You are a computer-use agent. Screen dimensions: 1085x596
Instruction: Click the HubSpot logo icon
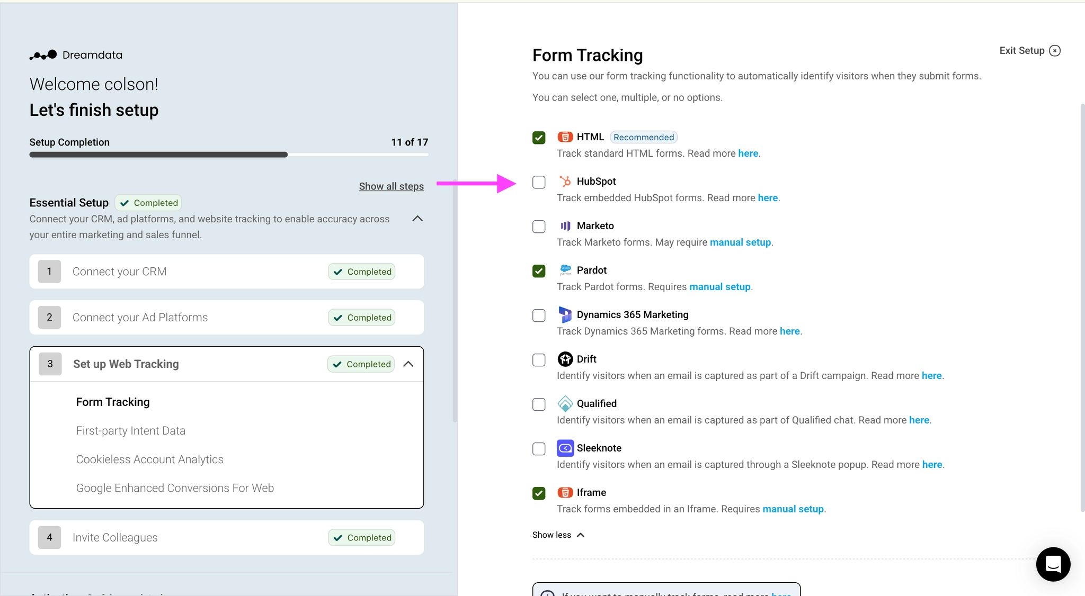[x=565, y=182]
